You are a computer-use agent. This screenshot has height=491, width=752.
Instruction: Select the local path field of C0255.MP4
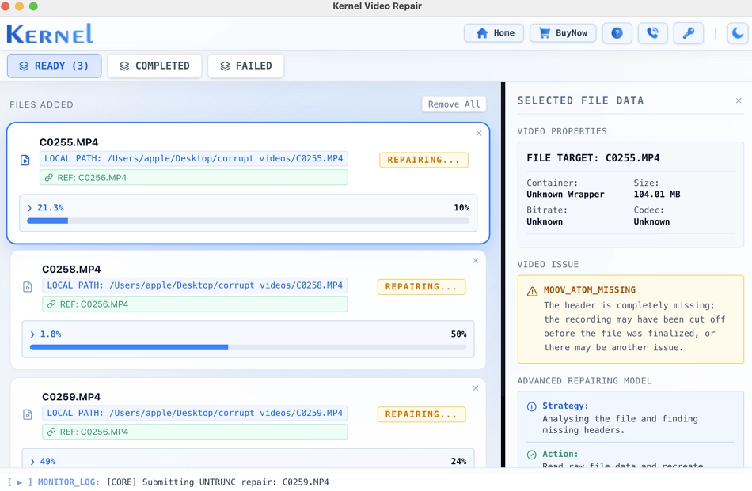tap(194, 159)
